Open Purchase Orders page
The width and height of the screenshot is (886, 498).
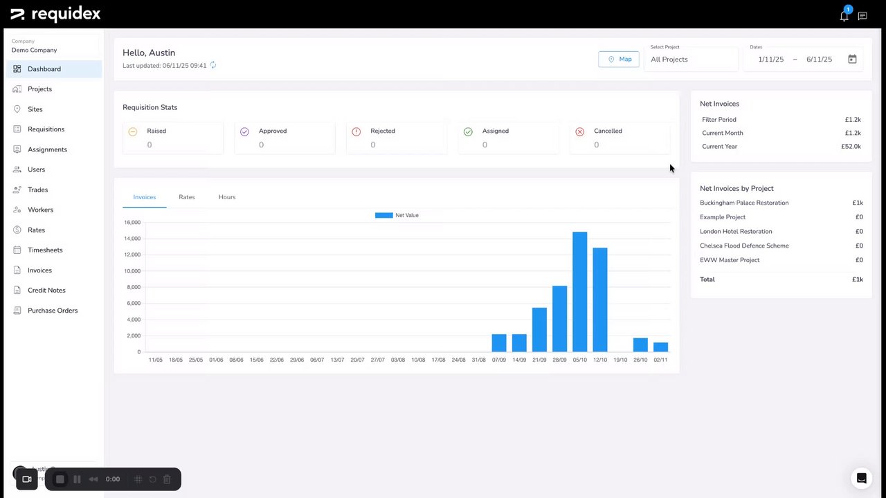(x=54, y=311)
